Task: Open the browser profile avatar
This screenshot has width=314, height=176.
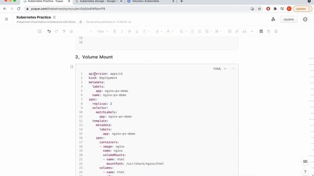Action: coord(289,9)
